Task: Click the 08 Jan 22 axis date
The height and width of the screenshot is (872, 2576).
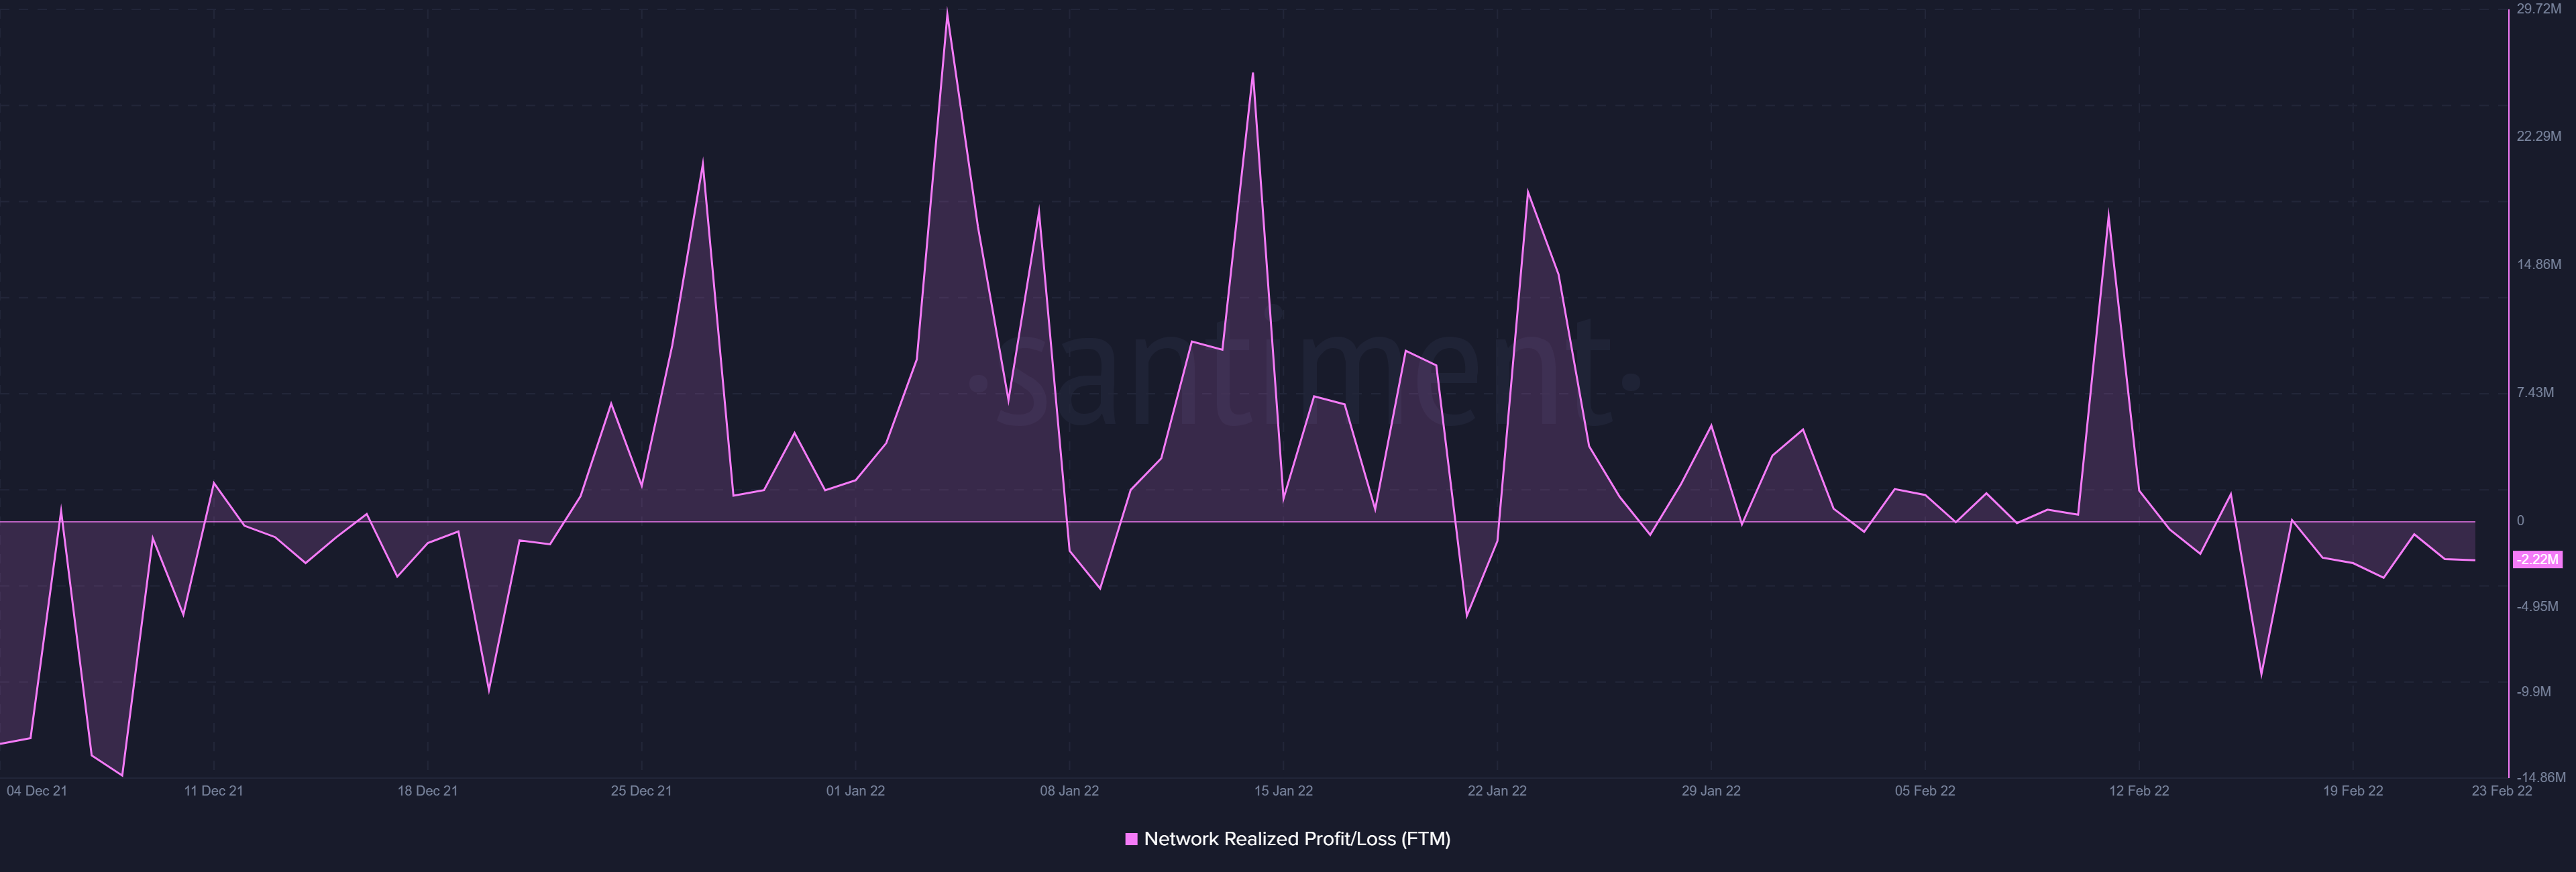Action: (x=1069, y=791)
